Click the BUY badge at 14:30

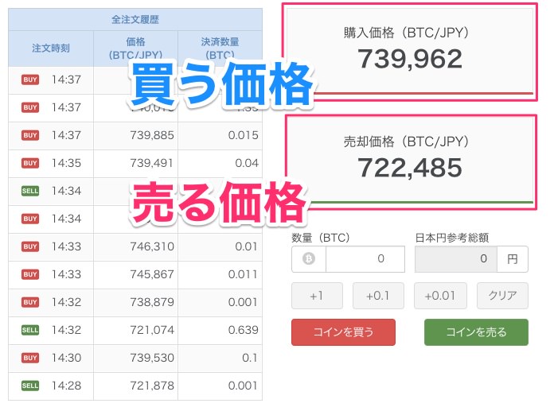point(30,358)
